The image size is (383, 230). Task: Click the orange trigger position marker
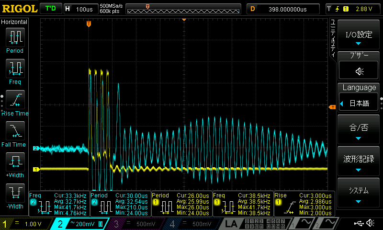tap(89, 23)
